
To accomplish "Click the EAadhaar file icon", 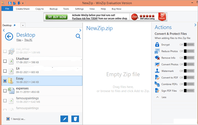I will [x=11, y=61].
